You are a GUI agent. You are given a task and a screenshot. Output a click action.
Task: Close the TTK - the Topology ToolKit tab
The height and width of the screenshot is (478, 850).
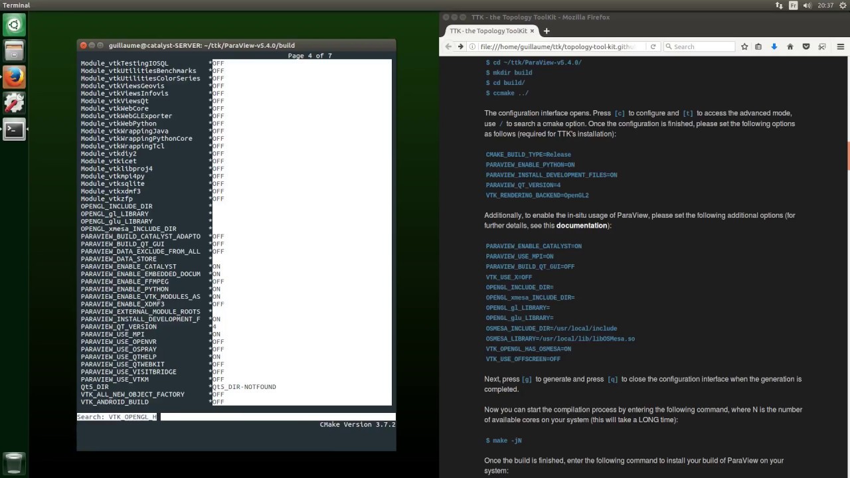[533, 31]
